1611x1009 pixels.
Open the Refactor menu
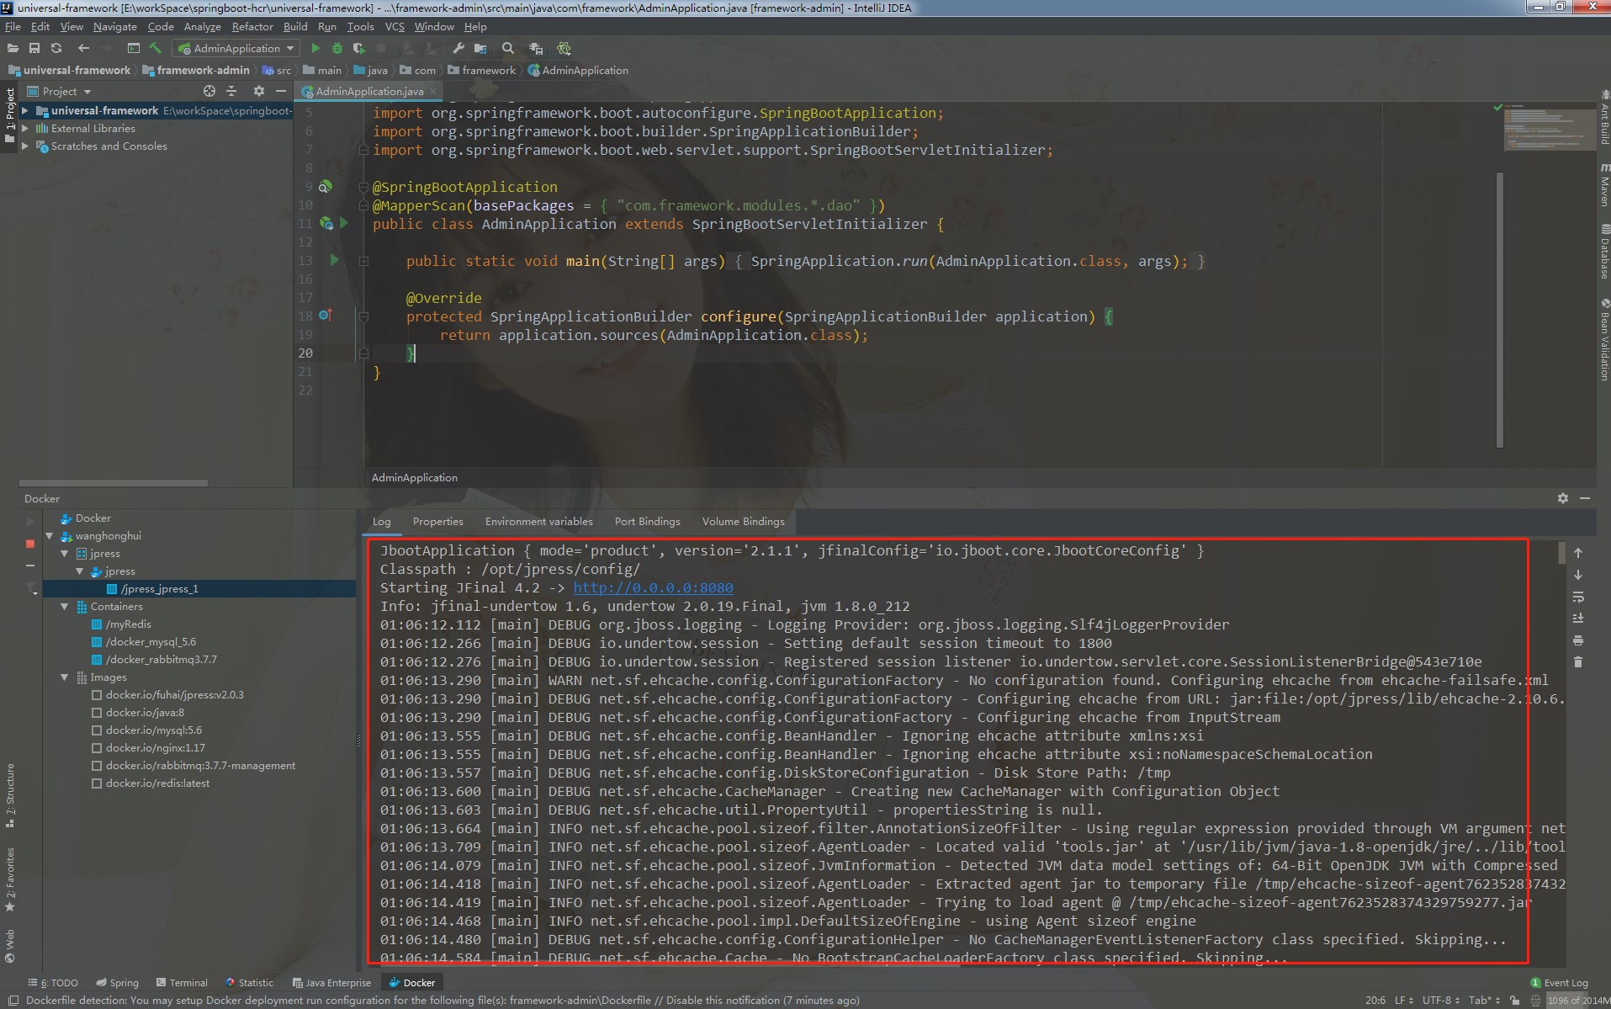[x=252, y=26]
